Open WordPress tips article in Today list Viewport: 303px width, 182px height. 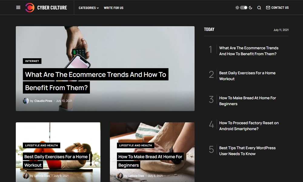[247, 151]
